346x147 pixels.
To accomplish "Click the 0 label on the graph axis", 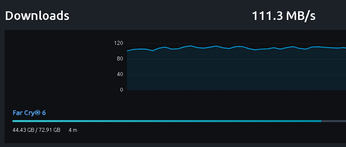I will tap(122, 90).
